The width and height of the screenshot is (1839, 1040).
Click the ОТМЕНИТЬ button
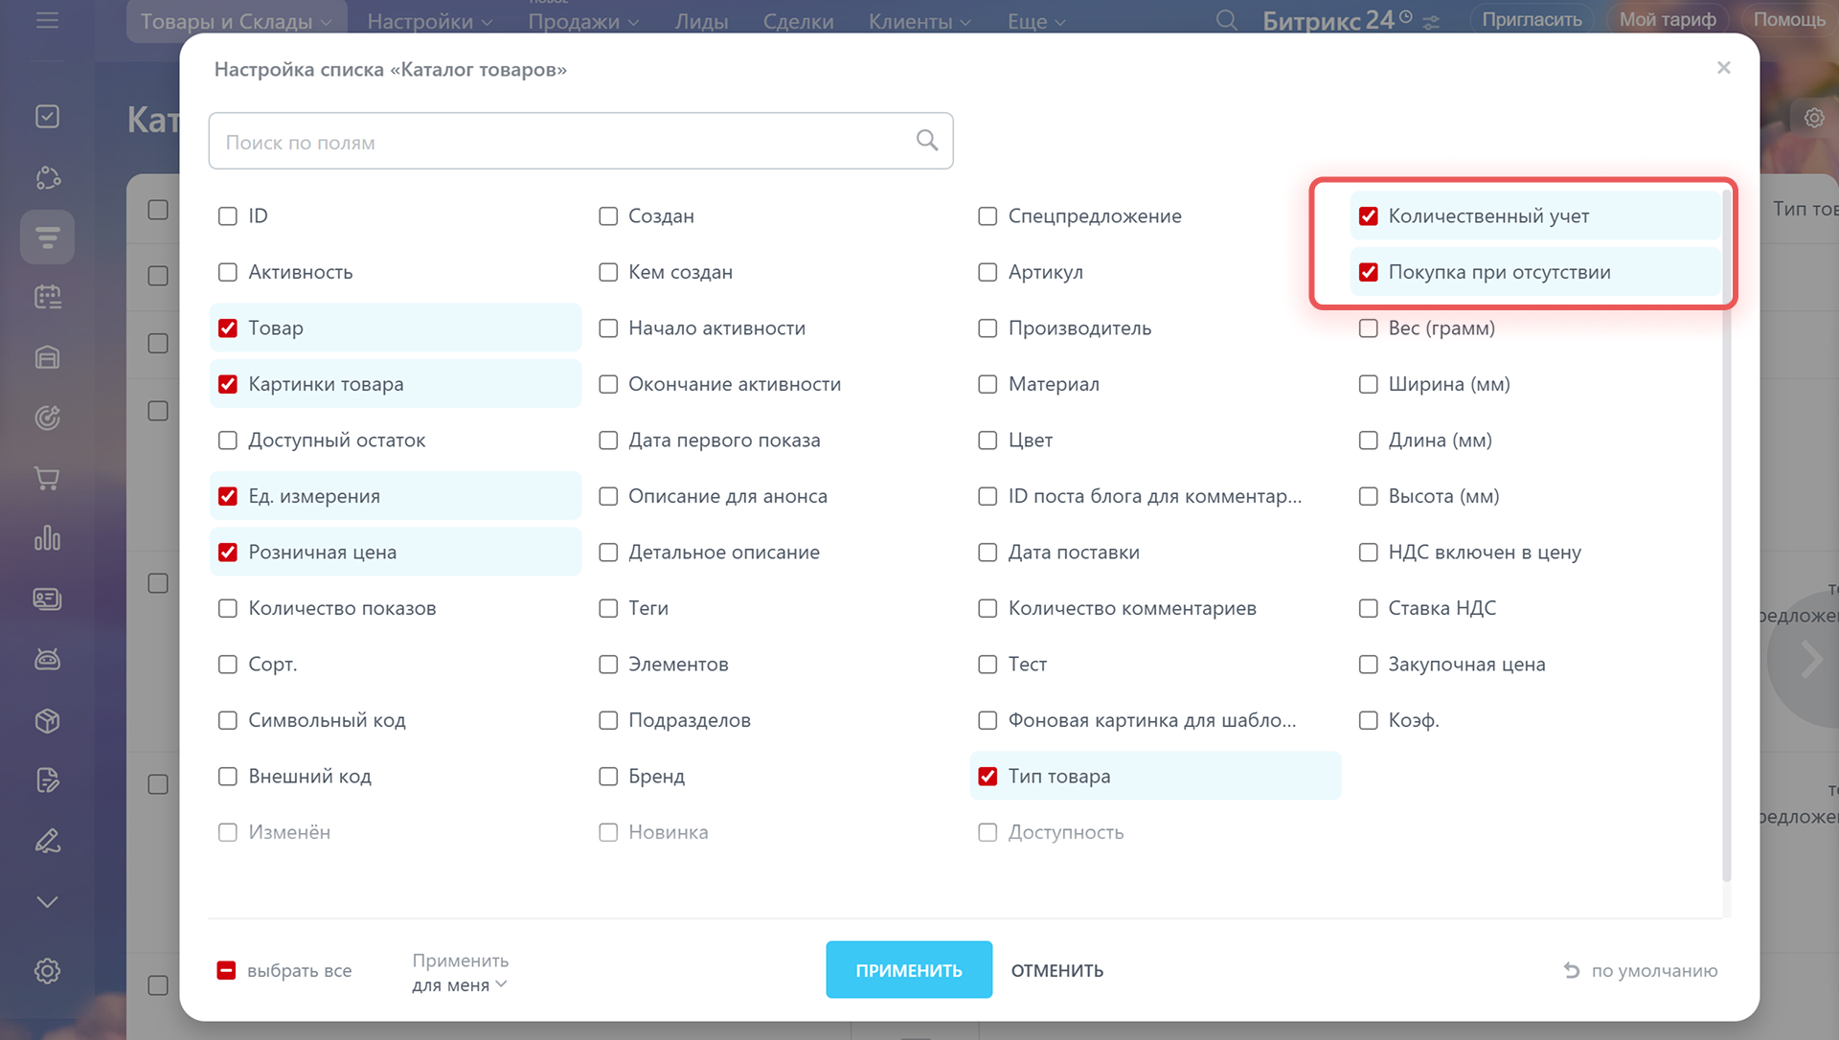point(1056,970)
